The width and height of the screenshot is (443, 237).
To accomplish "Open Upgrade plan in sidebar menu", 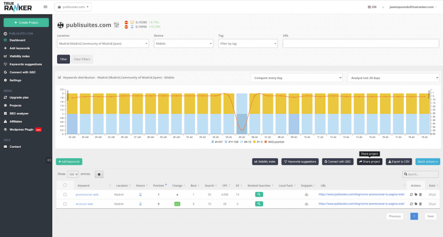I will 19,98.
